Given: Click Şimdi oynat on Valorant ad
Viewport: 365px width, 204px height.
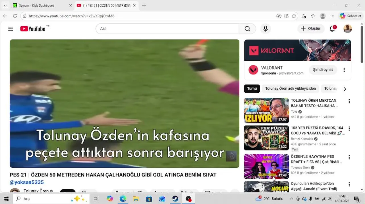Looking at the screenshot, I should pos(323,70).
